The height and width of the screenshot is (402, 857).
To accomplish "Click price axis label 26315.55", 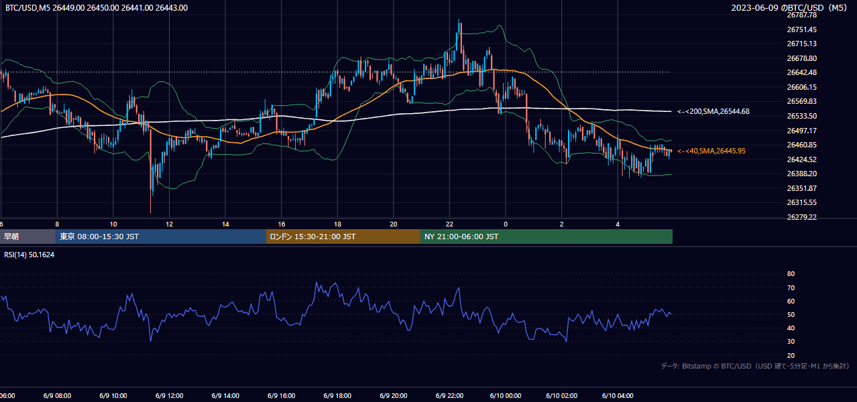I will 801,202.
